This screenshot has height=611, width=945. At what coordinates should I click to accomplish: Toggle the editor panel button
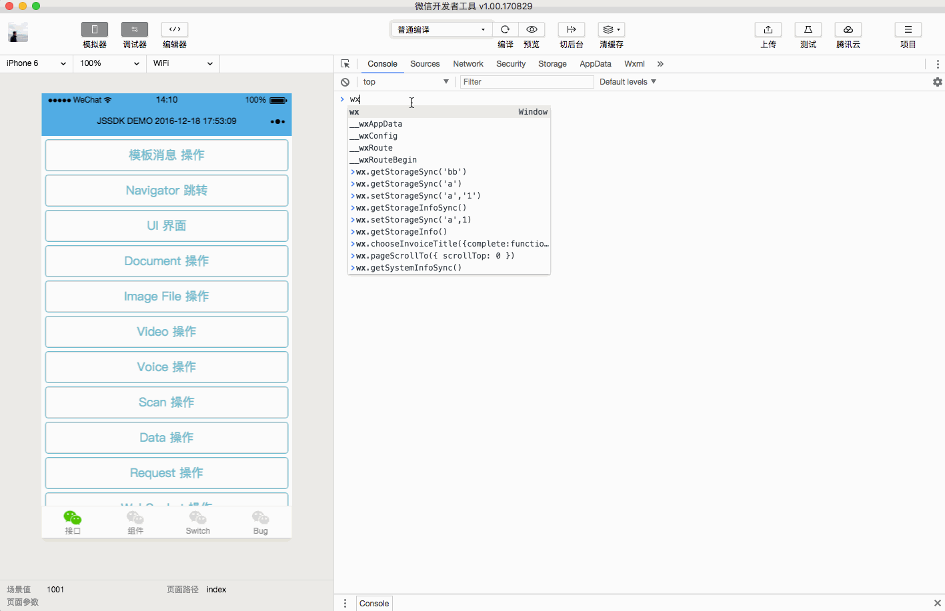(175, 29)
